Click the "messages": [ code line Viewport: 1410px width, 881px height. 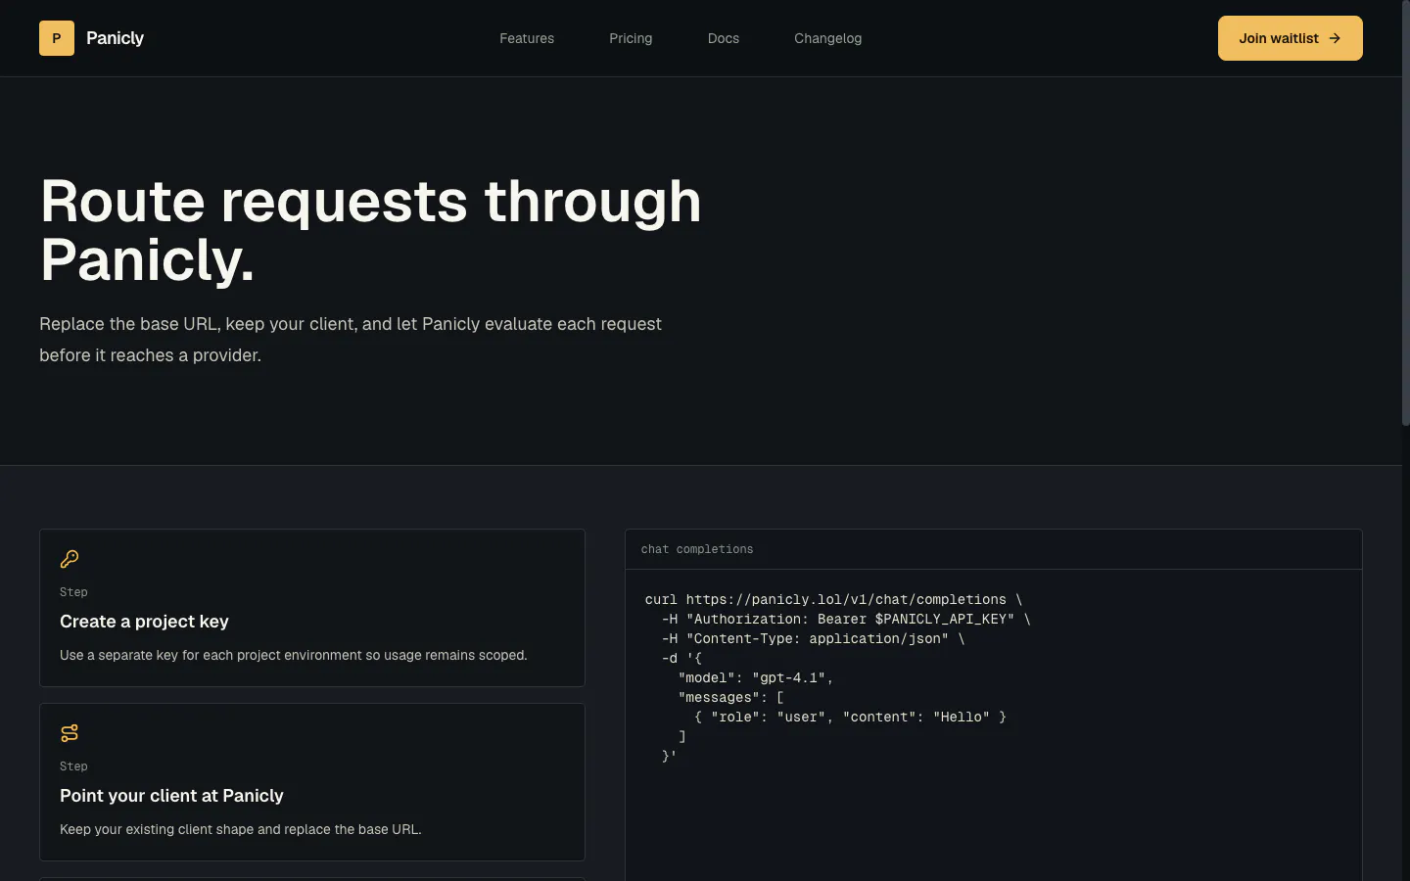click(x=730, y=697)
